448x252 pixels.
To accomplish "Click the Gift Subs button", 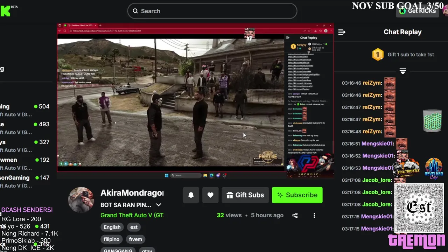I will click(245, 195).
